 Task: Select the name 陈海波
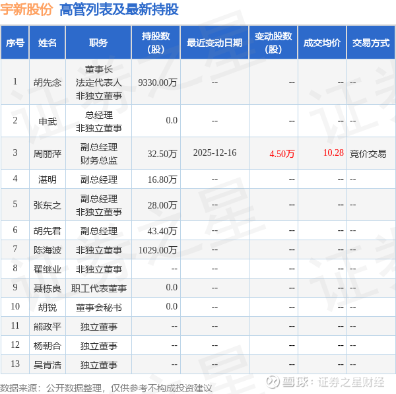coord(48,250)
